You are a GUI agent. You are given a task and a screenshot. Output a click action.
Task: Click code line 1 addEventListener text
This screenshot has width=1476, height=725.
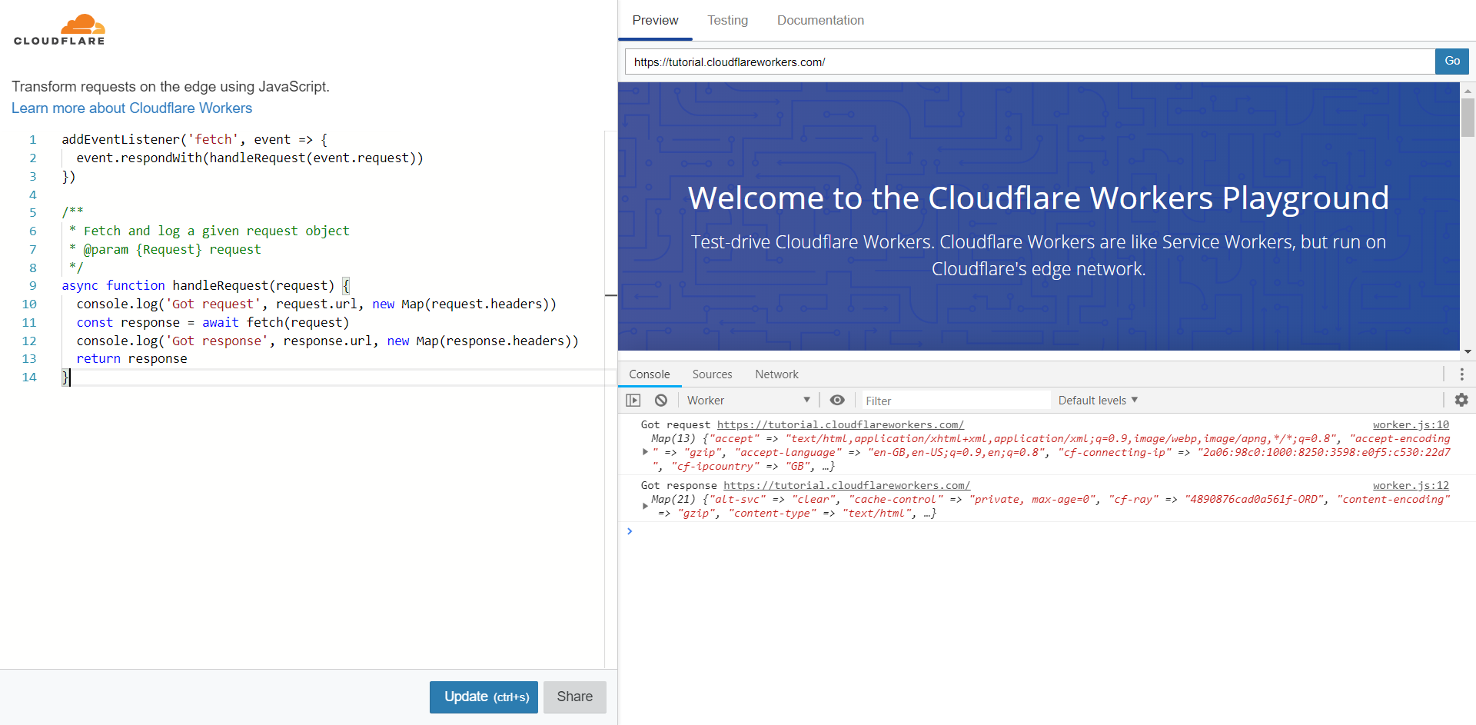point(195,139)
